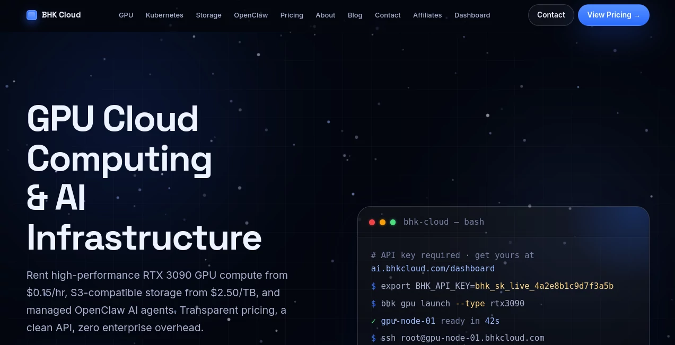Image resolution: width=675 pixels, height=345 pixels.
Task: Click the outlined Contact button
Action: coord(551,15)
